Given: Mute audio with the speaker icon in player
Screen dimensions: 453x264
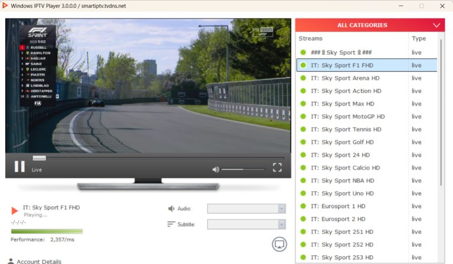Looking at the screenshot, I should coord(215,169).
